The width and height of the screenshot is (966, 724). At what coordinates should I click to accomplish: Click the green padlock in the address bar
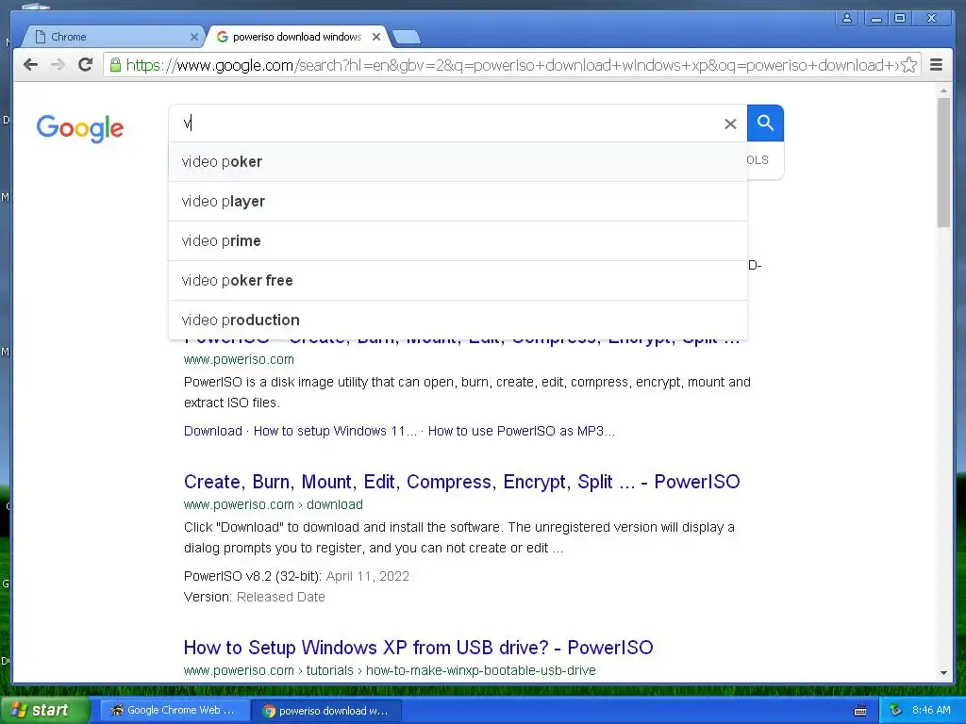[x=114, y=65]
